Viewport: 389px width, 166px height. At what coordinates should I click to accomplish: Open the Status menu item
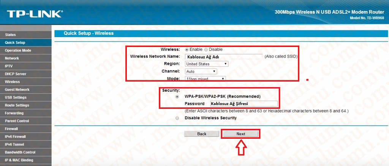pos(11,35)
